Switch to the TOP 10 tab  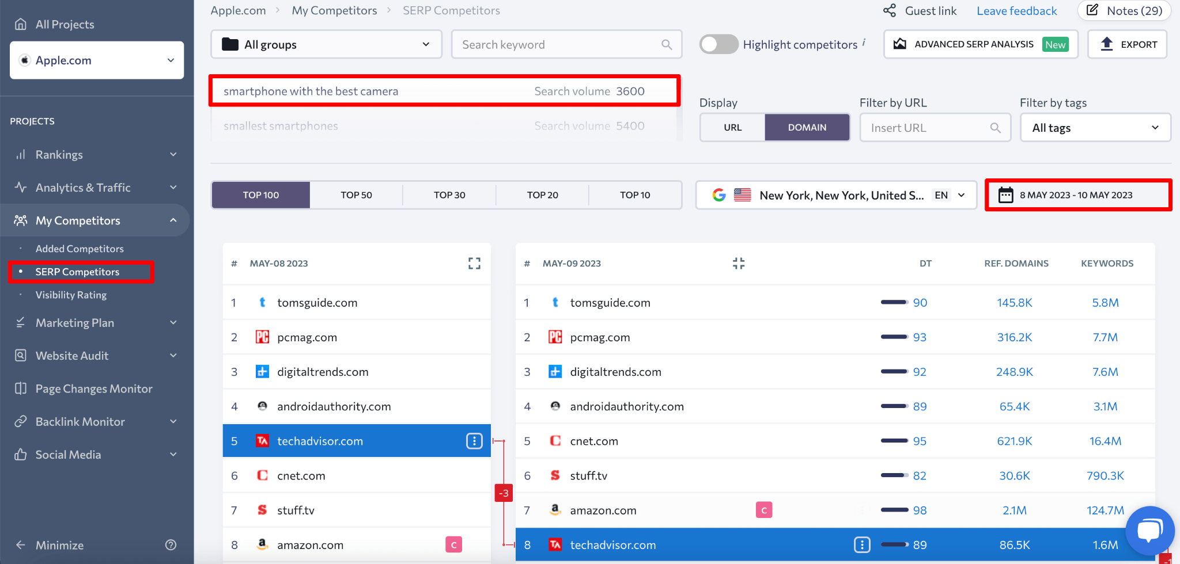coord(634,195)
